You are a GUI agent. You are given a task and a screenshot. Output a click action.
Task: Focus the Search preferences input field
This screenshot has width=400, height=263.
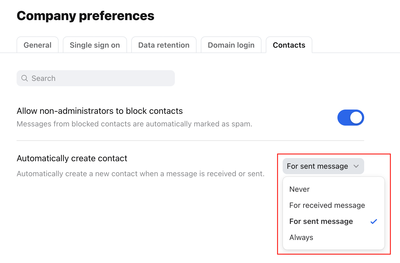tap(96, 78)
